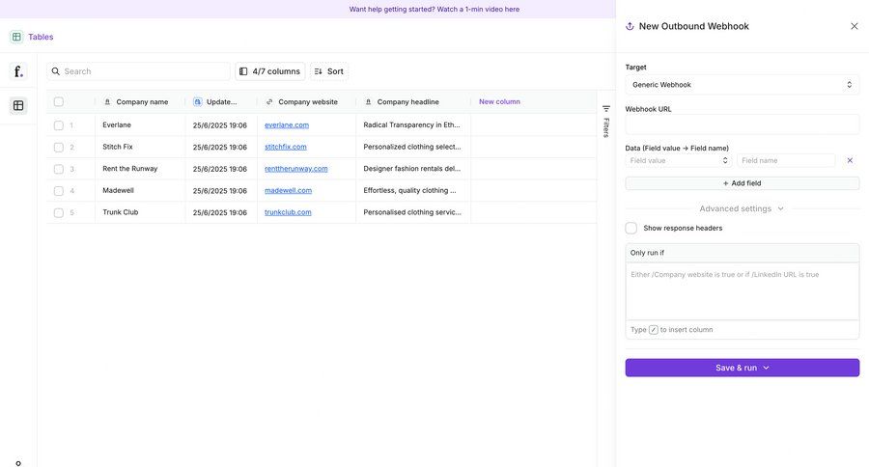Open the Target Generic Webhook dropdown
869x467 pixels.
tap(743, 85)
